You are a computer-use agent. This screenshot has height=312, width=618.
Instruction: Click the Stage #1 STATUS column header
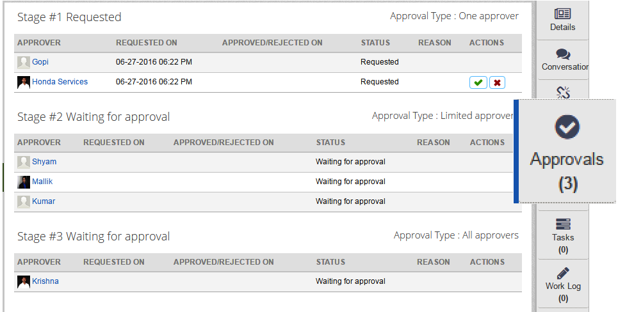375,43
